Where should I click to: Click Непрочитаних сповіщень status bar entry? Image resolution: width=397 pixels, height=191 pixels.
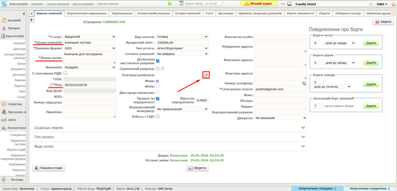click(x=317, y=189)
